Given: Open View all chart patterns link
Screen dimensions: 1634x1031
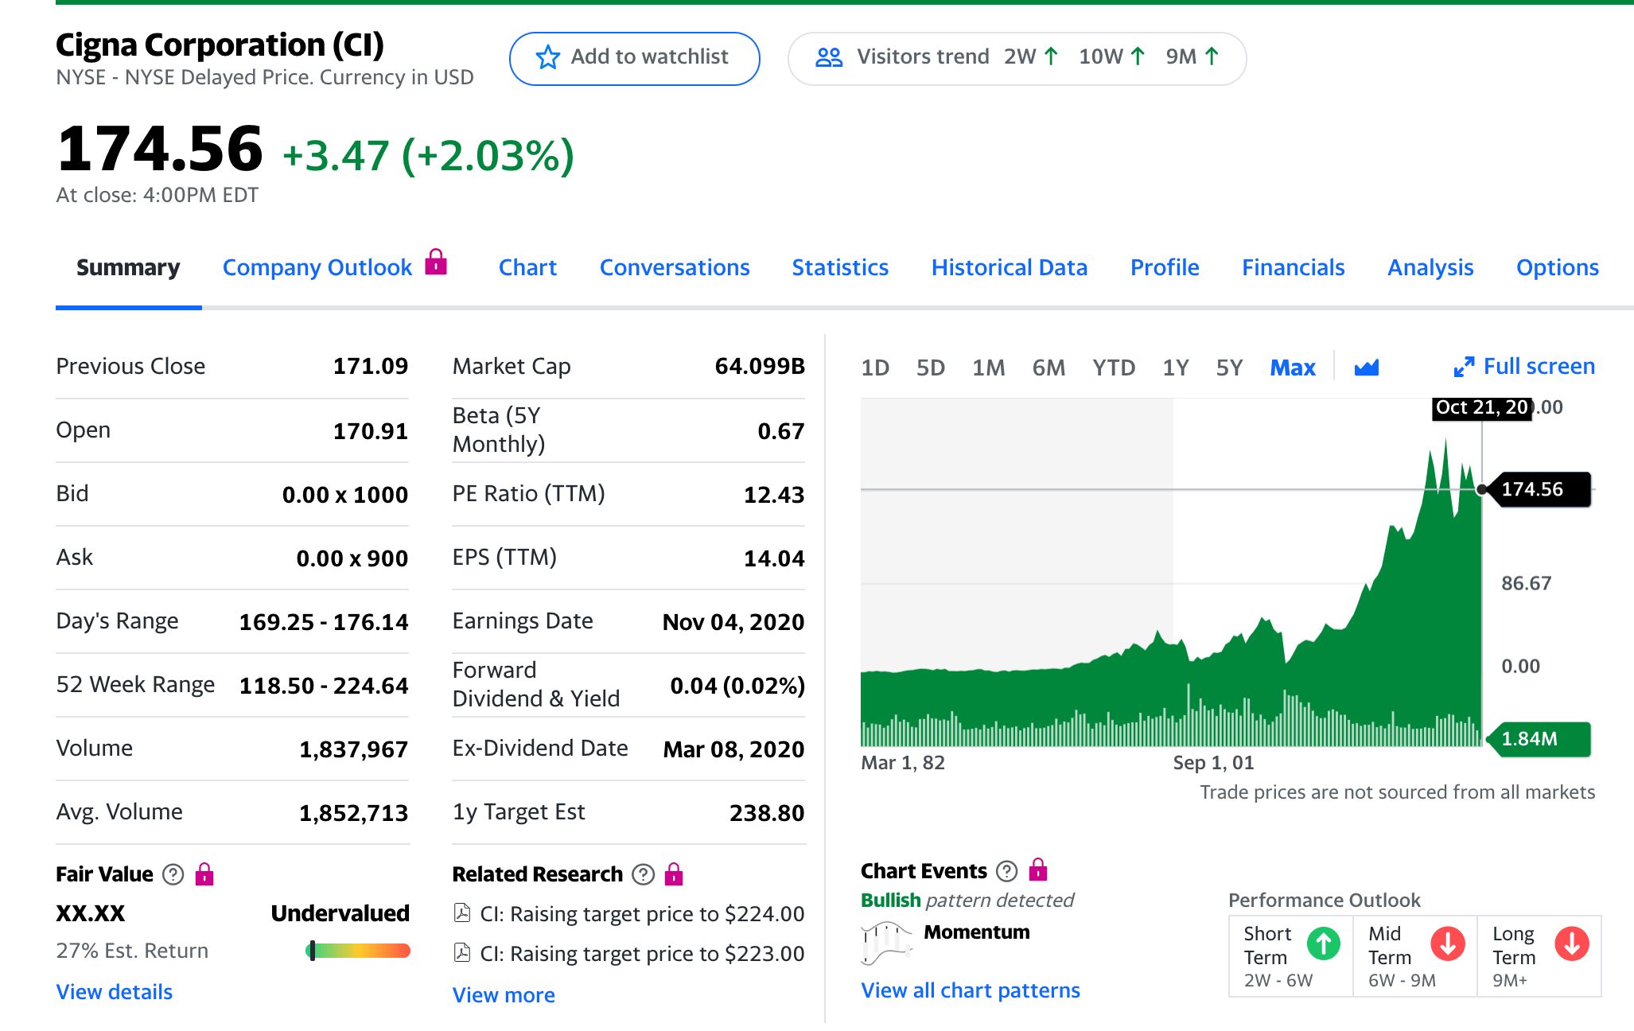Looking at the screenshot, I should 970,990.
